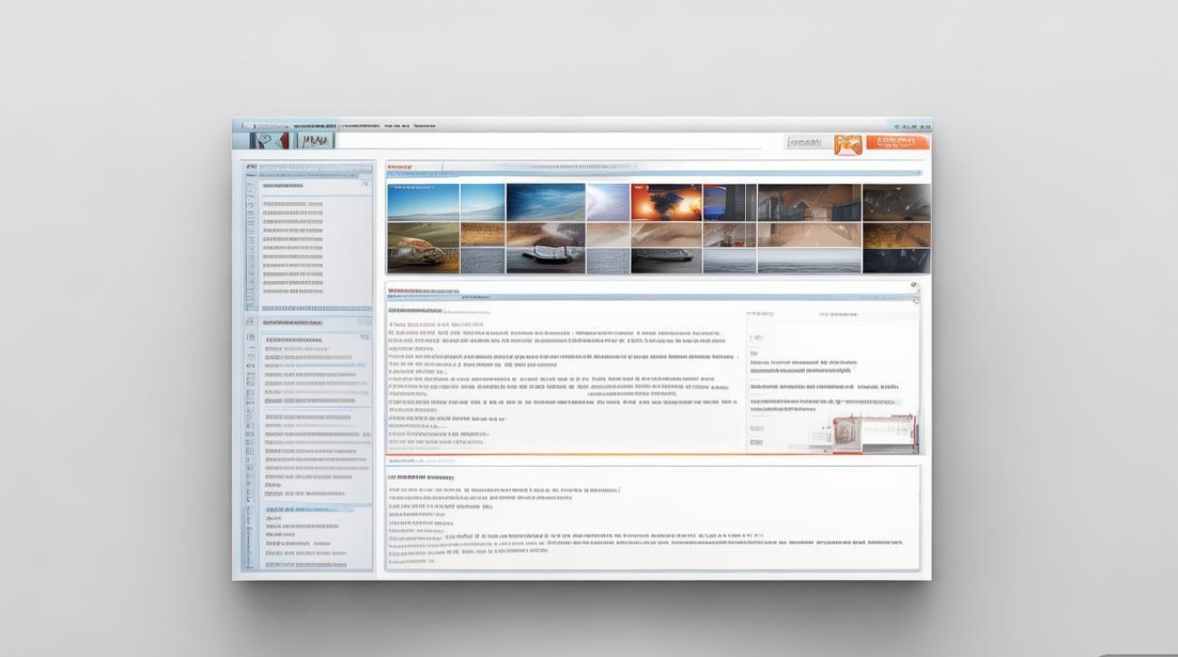Click the first entry in the left sidebar list
Image resolution: width=1178 pixels, height=657 pixels.
click(x=292, y=203)
